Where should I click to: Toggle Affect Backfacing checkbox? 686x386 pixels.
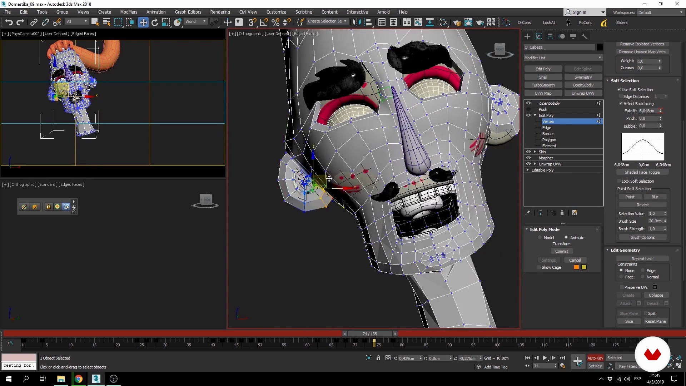[x=621, y=104]
